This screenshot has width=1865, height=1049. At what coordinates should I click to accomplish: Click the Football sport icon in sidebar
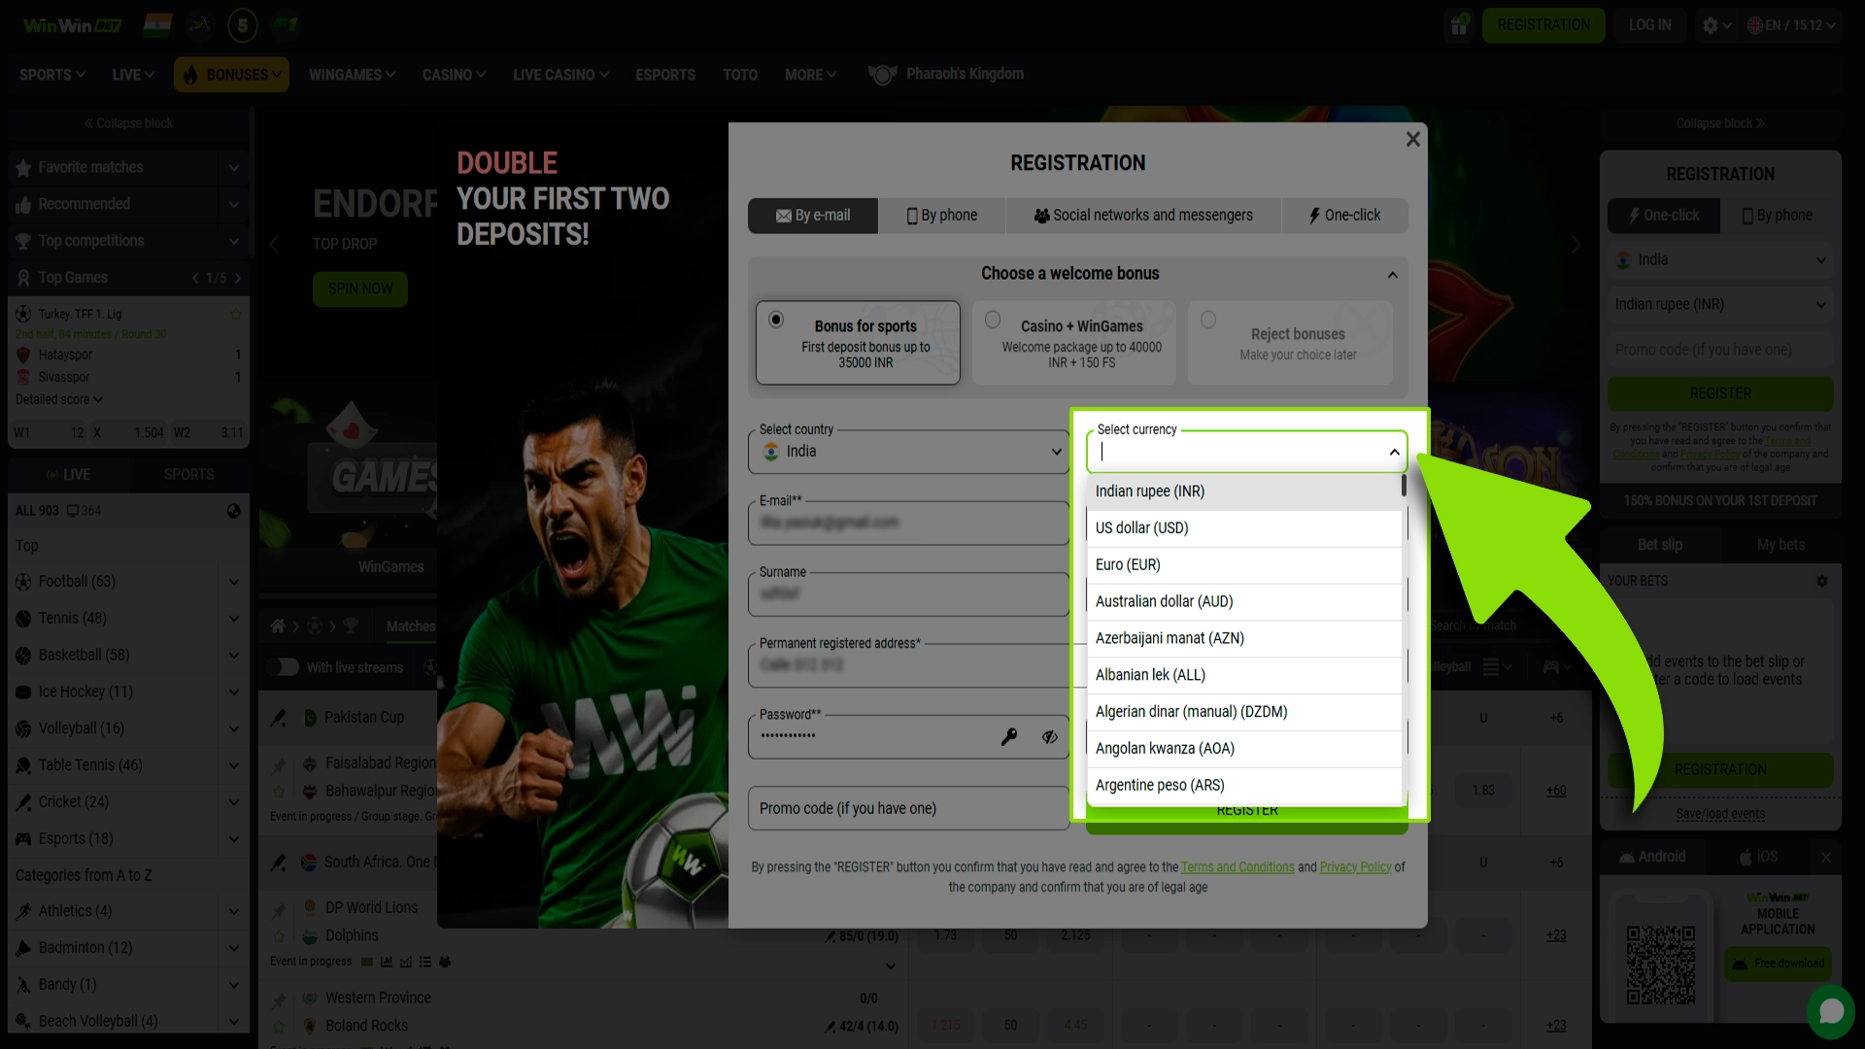23,582
